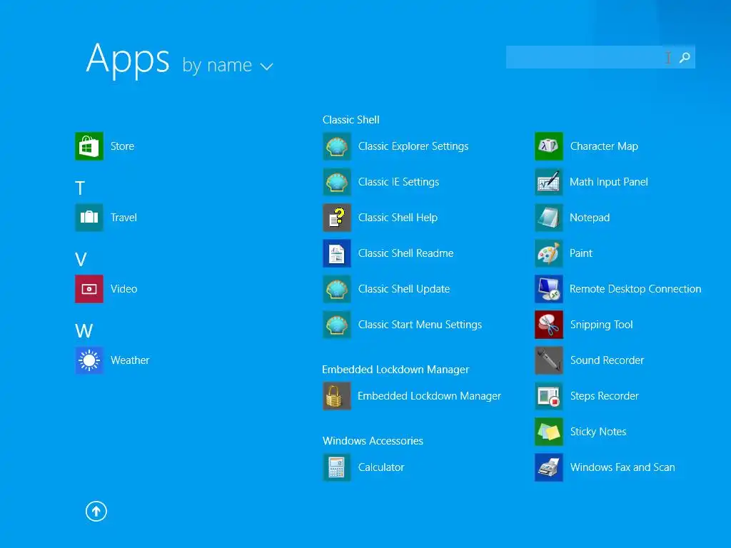Click the 'Paint' label text
Viewport: 731px width, 548px height.
[581, 253]
